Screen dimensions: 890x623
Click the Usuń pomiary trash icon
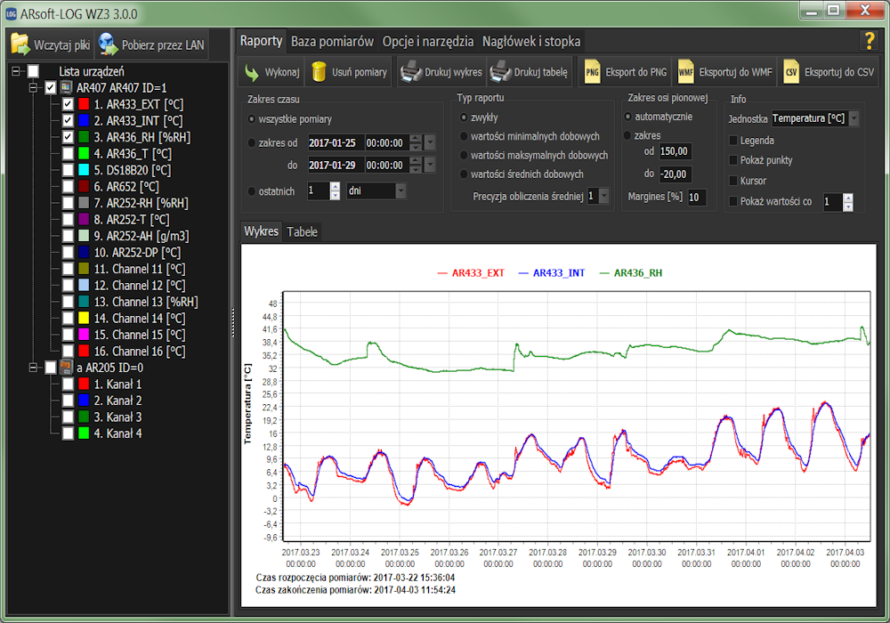click(319, 72)
